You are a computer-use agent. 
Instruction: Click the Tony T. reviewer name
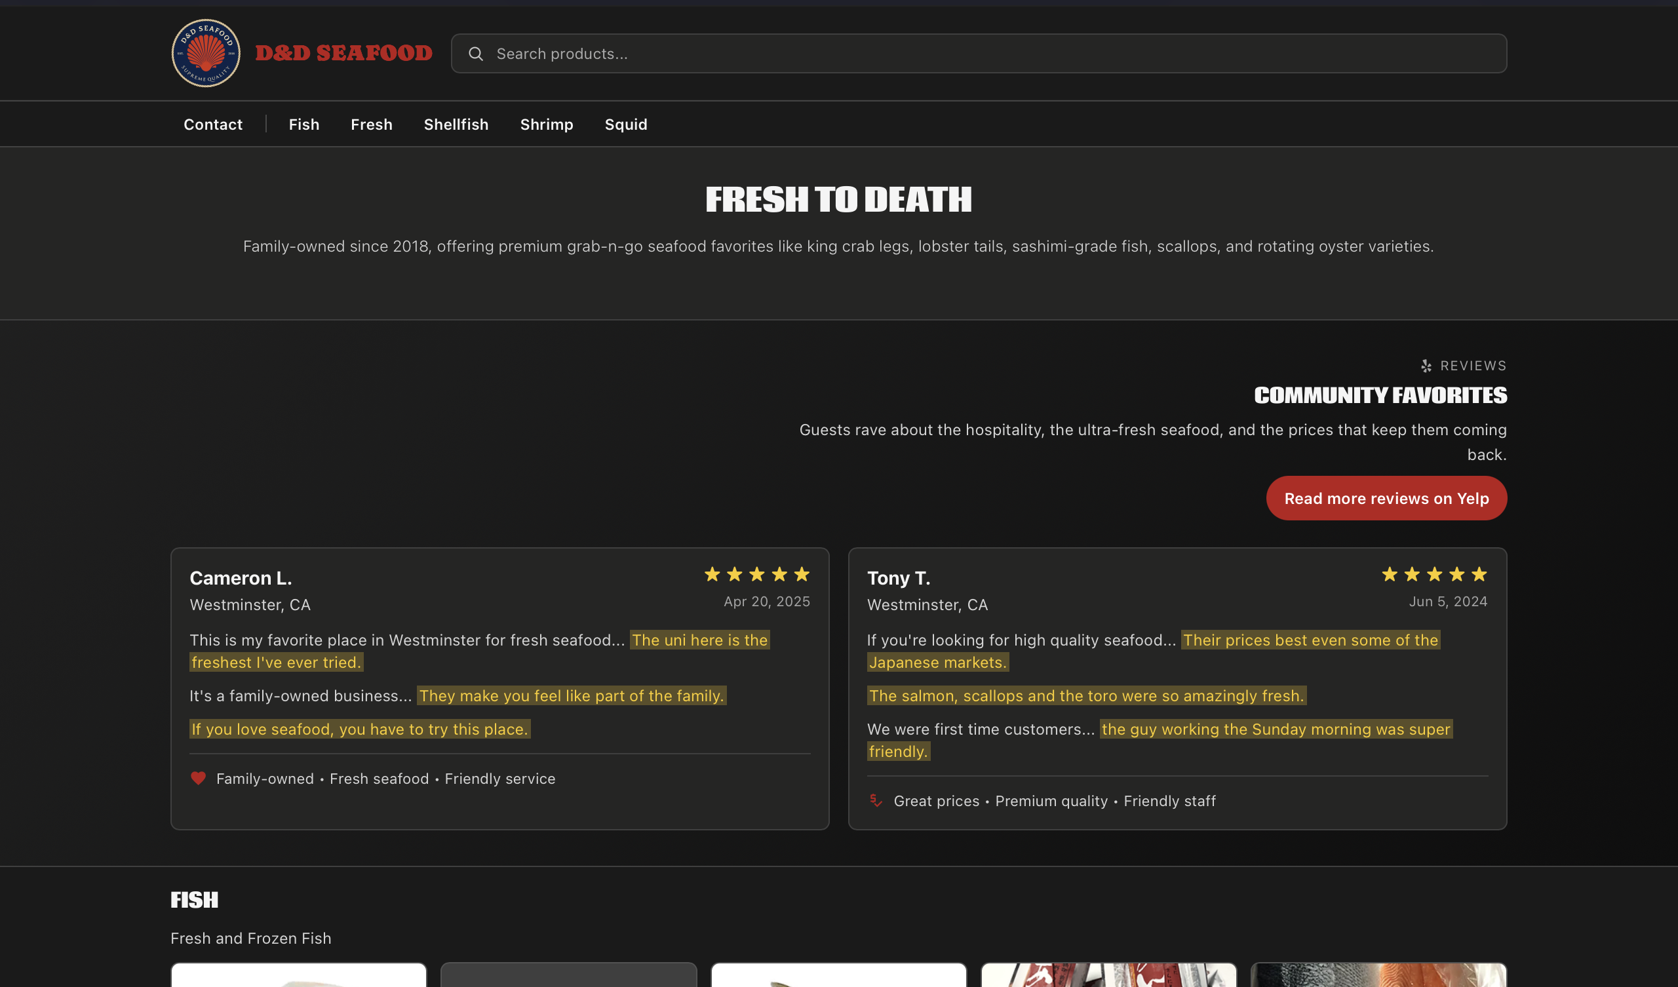[898, 578]
